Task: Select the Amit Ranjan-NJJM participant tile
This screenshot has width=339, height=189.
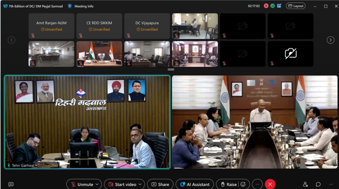Action: (x=51, y=26)
